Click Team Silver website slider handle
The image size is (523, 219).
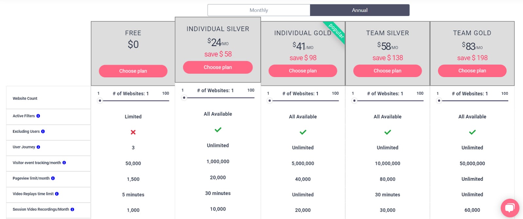(354, 101)
